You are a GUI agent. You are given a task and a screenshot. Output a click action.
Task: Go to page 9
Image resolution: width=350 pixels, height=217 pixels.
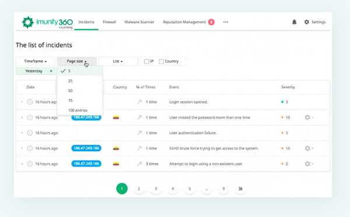coord(223,188)
